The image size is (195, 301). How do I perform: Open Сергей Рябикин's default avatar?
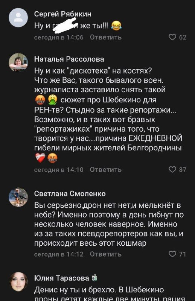[x=18, y=18]
